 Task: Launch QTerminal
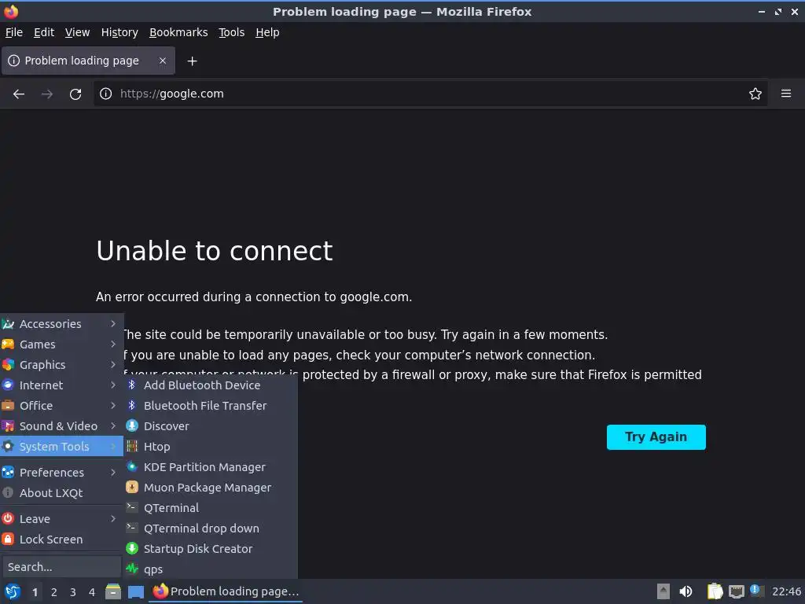tap(211, 508)
